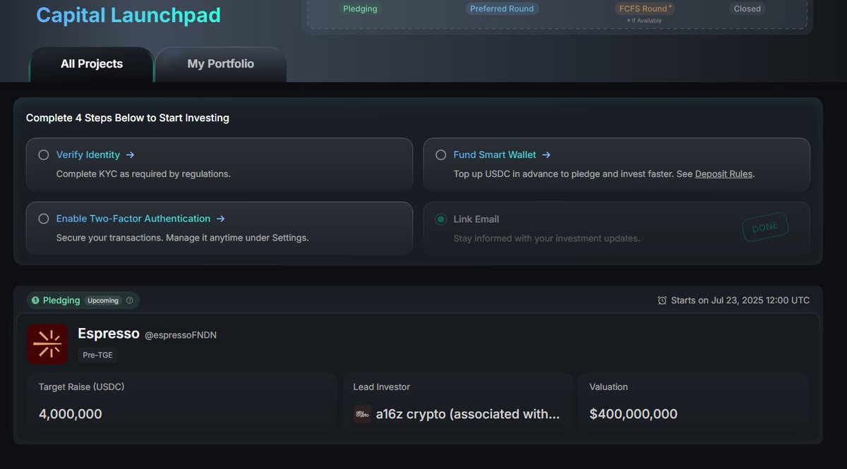The image size is (847, 469).
Task: Click the Link Email step title
Action: click(x=476, y=219)
